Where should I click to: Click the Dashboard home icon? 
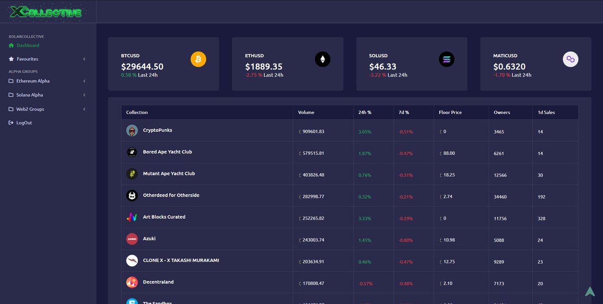12,45
